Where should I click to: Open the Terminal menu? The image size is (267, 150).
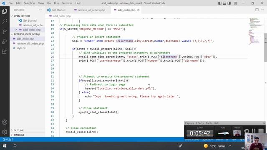(x=67, y=3)
